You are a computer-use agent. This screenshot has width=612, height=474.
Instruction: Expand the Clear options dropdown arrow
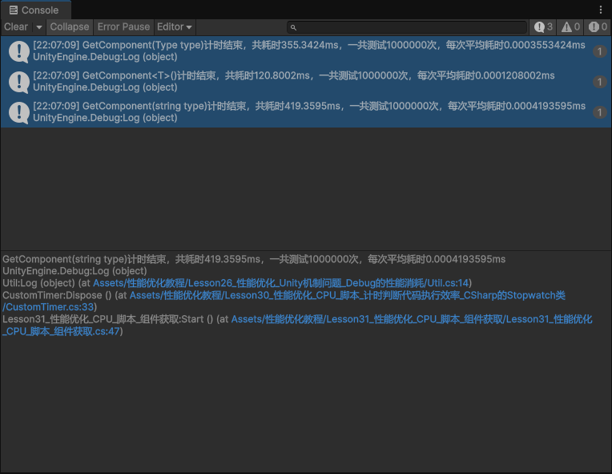coord(39,26)
